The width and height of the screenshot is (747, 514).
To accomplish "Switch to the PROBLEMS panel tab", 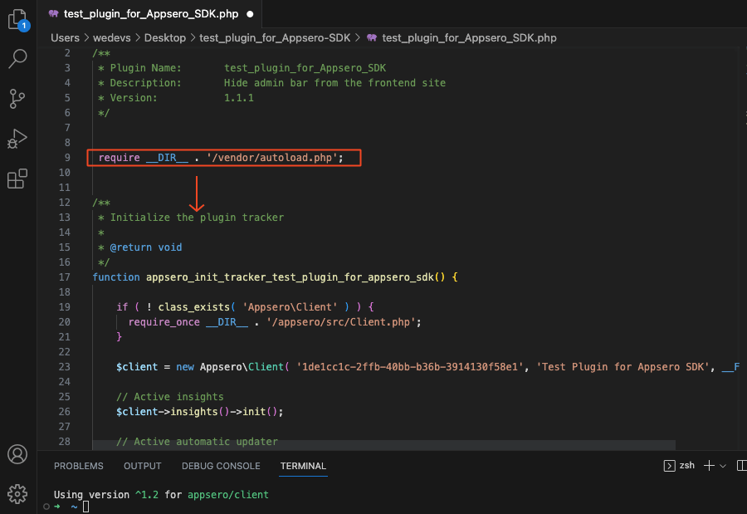I will coord(79,466).
